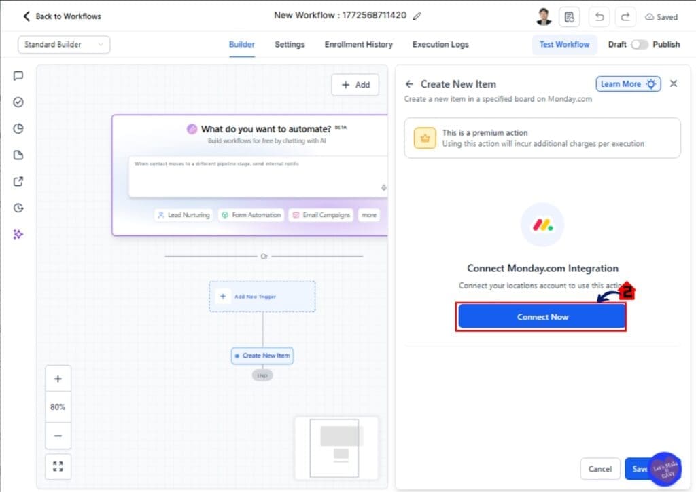Click the document icon in the left sidebar
Screen dimensions: 696x492
point(18,155)
